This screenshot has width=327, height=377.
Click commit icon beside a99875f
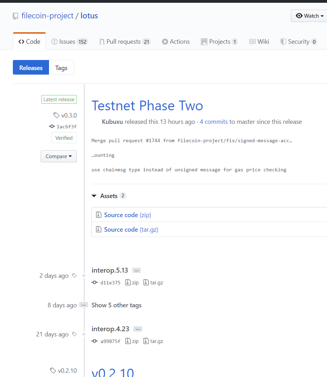coord(95,341)
